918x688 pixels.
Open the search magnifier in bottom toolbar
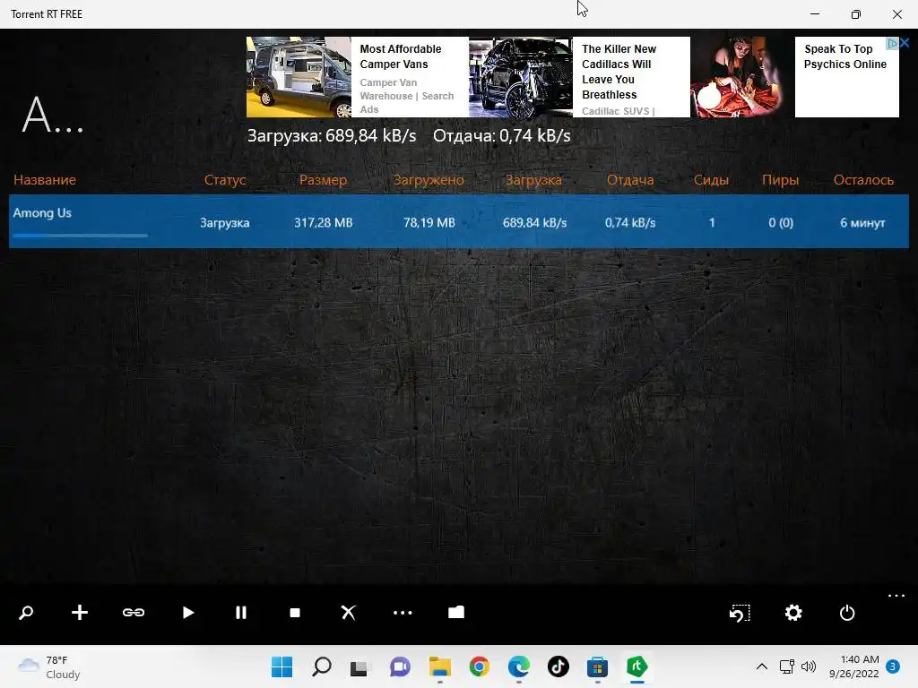tap(26, 613)
